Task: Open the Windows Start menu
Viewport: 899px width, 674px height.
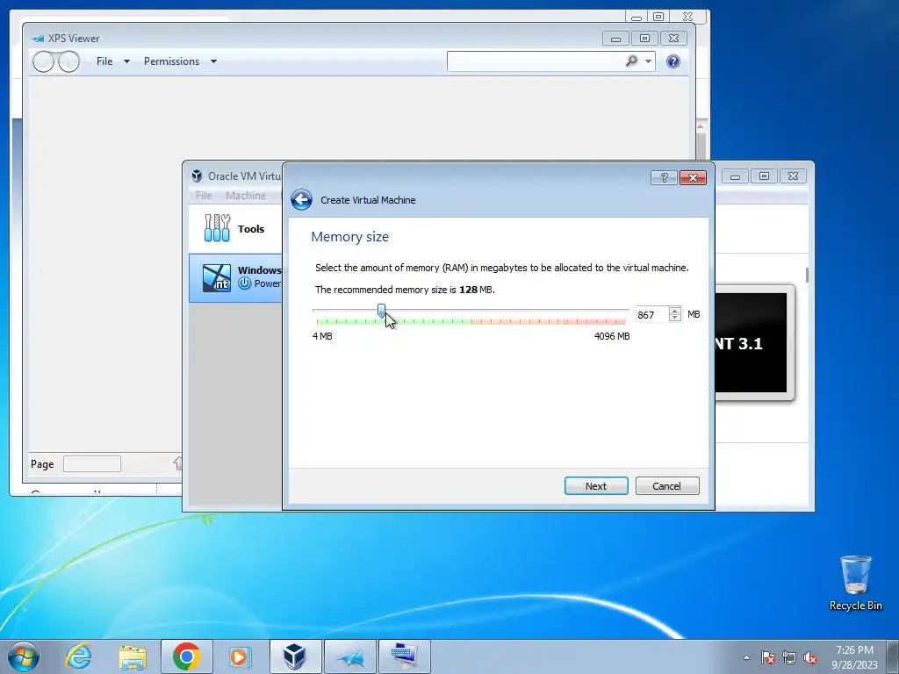Action: (24, 656)
